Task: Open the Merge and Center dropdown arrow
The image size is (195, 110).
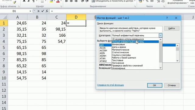Action: click(x=135, y=1)
